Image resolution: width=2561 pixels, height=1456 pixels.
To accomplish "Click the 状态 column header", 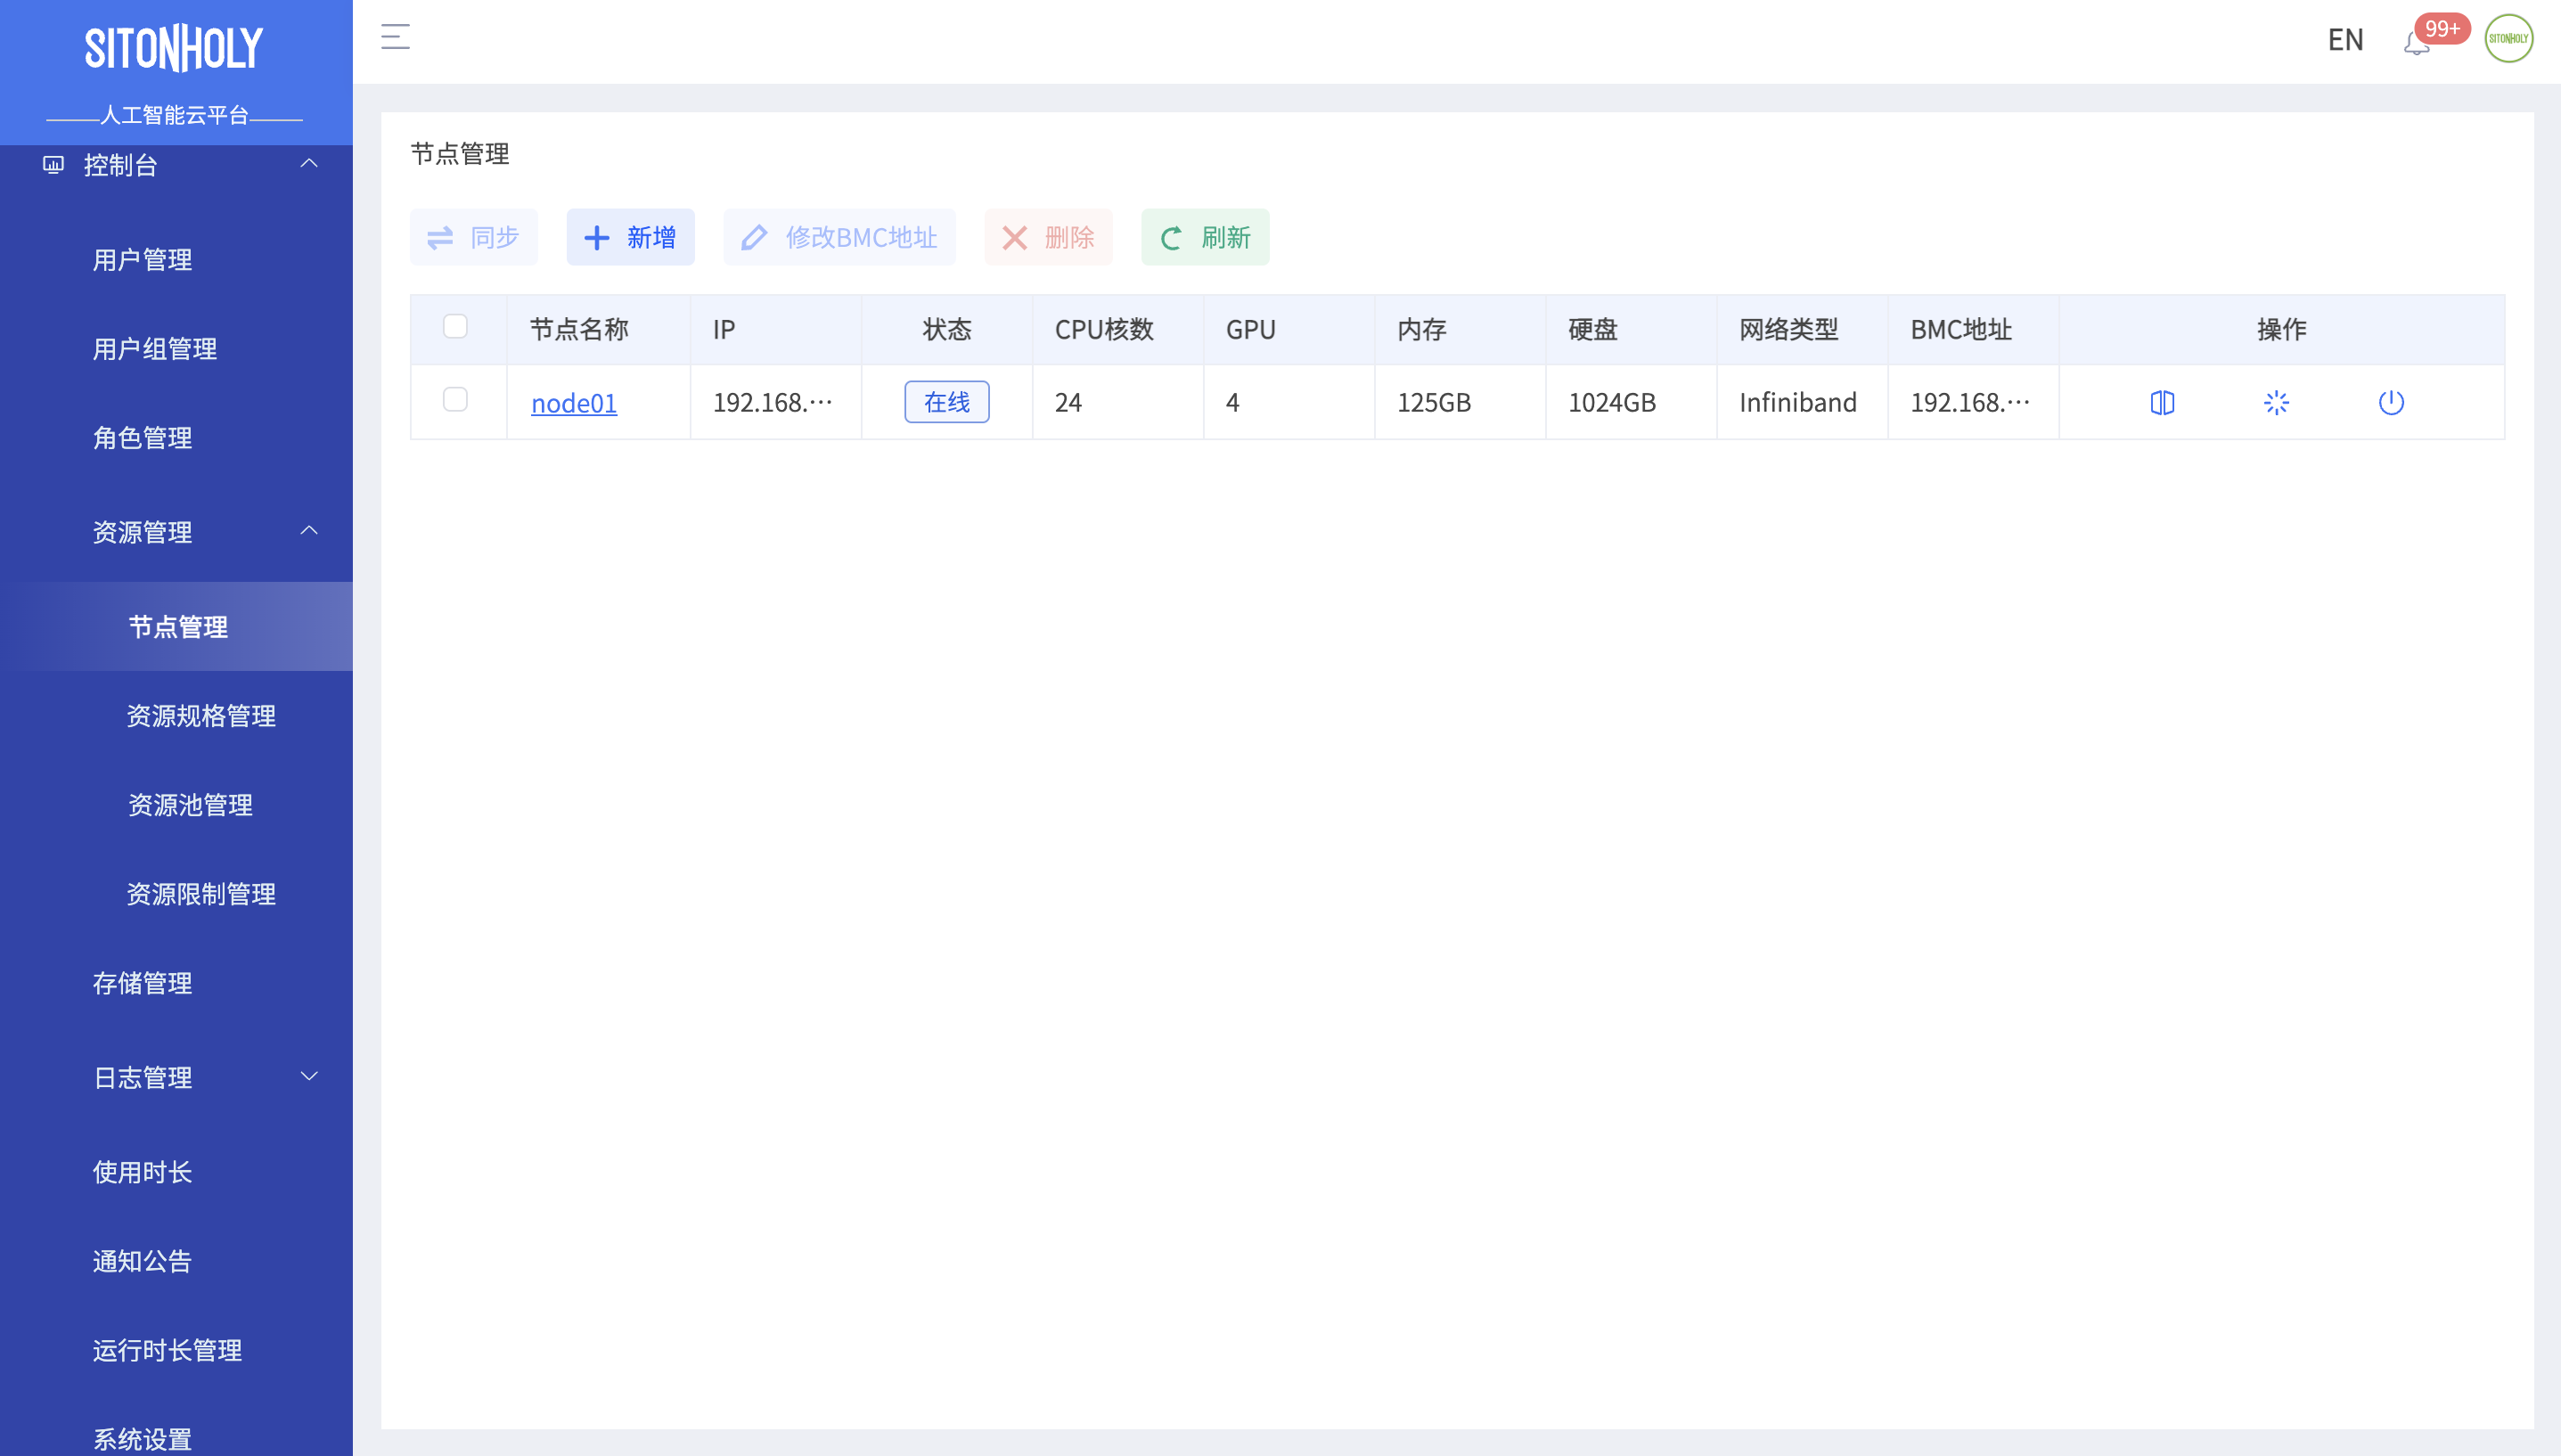I will [947, 330].
